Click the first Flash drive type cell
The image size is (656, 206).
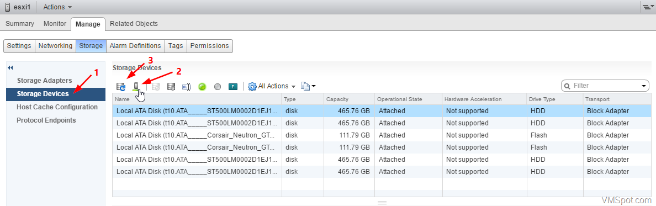click(x=538, y=135)
